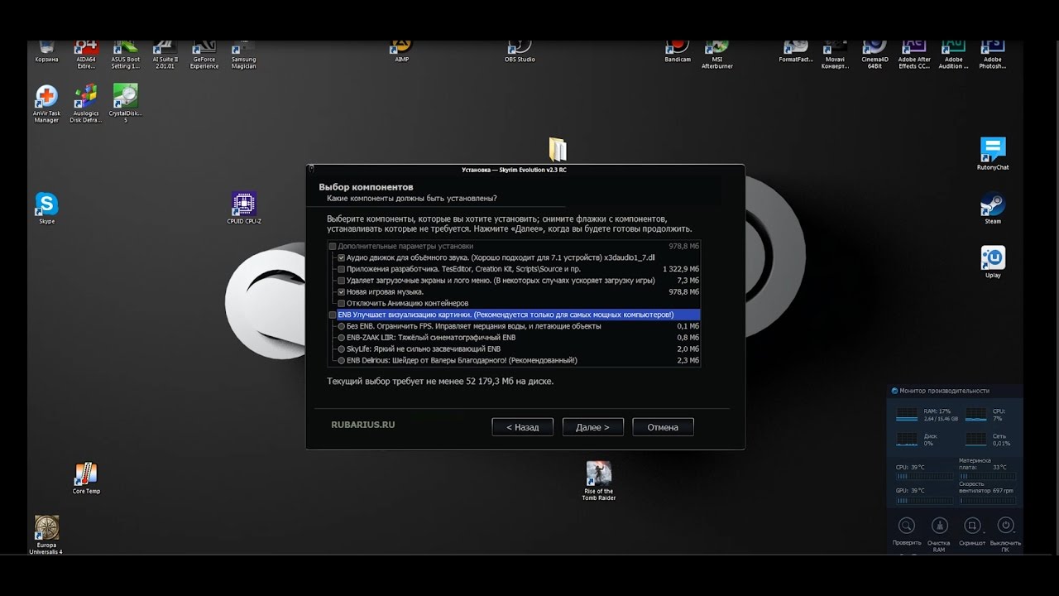This screenshot has width=1059, height=596.
Task: Click the CPU 39°C temperature bar
Action: coord(925,476)
